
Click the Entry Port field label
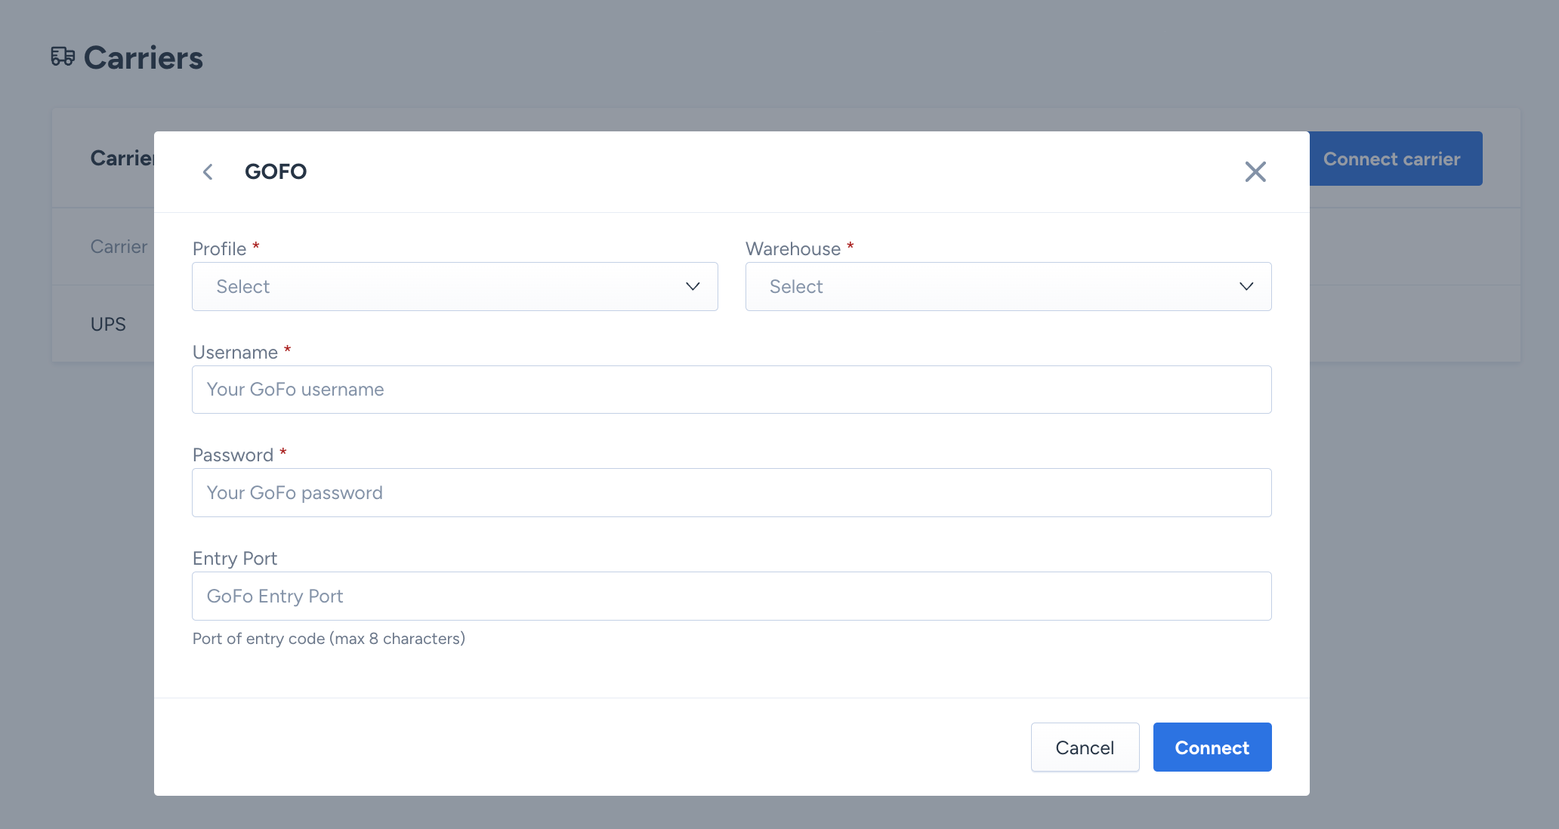[235, 559]
